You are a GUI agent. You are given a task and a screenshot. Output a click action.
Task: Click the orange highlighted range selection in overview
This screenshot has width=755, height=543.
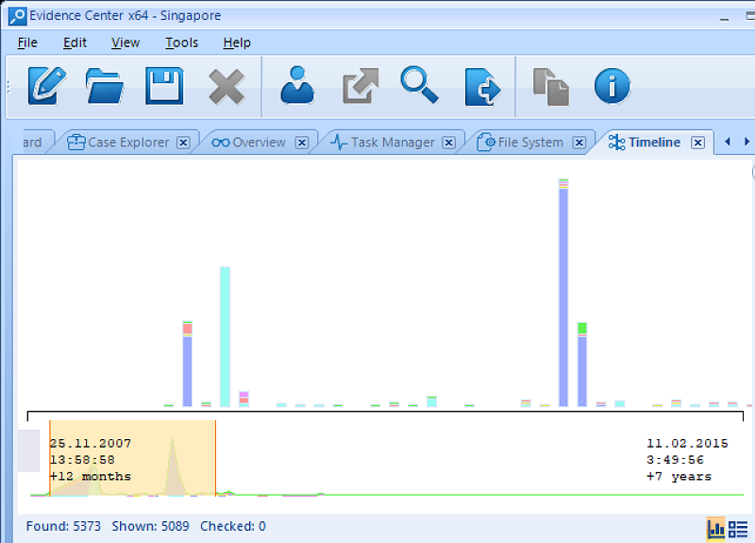(x=132, y=458)
